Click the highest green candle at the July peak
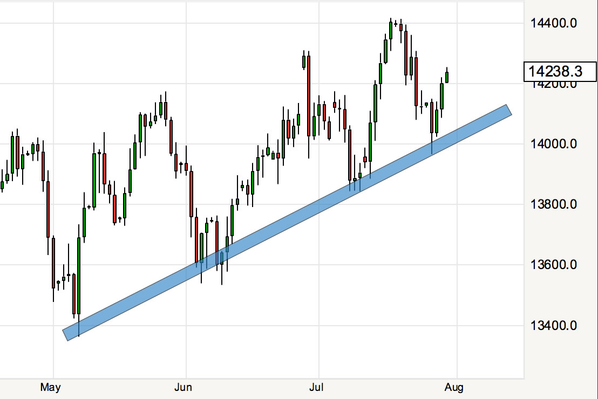The image size is (598, 399). click(x=390, y=30)
